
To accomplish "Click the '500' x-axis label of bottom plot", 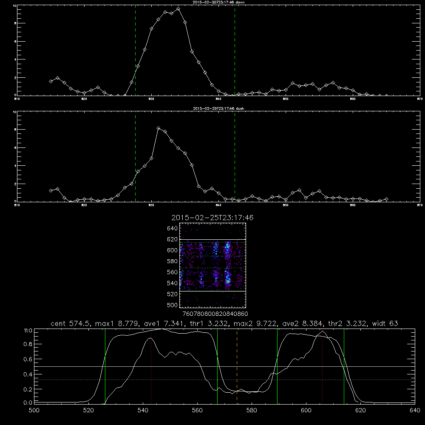I will pos(34,410).
